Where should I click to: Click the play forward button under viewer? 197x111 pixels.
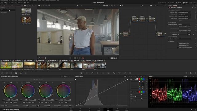pos(78,58)
